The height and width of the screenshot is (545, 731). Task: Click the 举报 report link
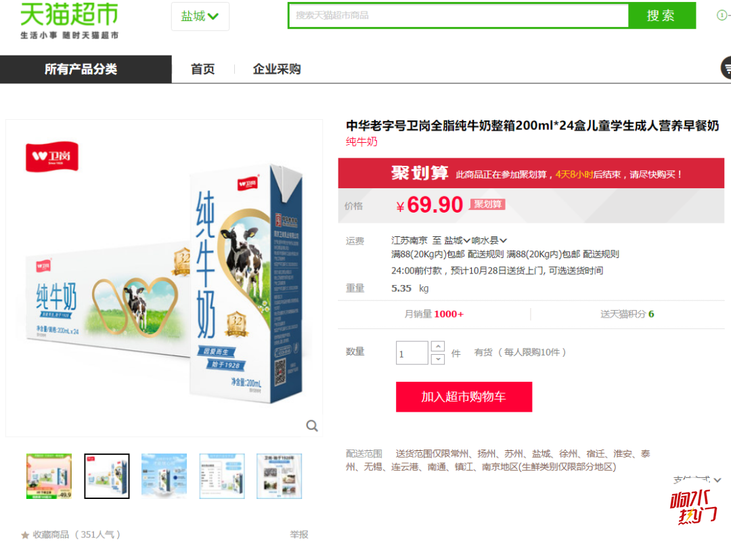[x=299, y=534]
